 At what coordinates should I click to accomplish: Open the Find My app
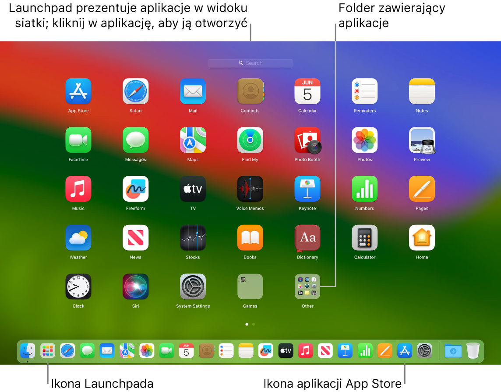[x=250, y=140]
